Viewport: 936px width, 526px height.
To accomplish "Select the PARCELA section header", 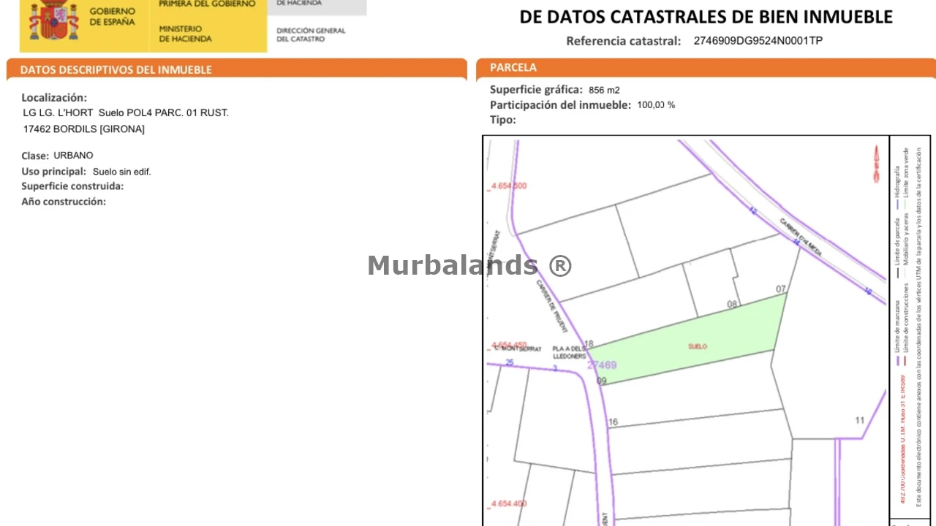I will (513, 68).
